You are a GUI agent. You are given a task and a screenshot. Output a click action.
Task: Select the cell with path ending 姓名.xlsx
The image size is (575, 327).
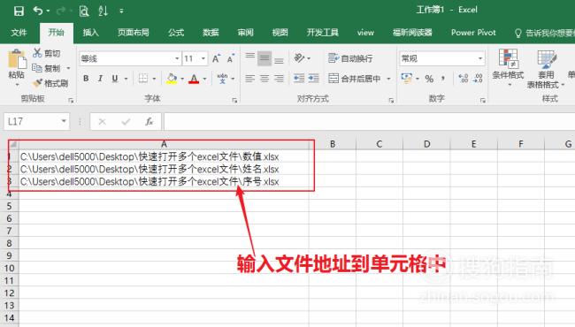point(165,169)
